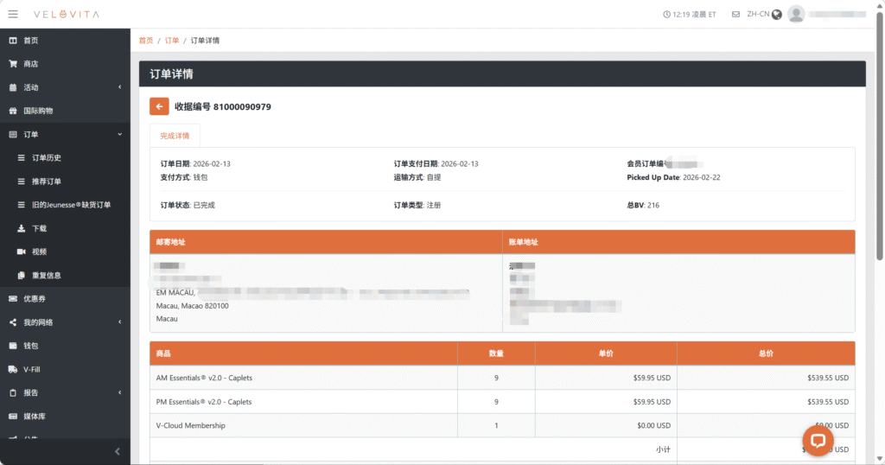Click PM Essentials v2.0 - Caplets row
885x465 pixels.
(x=502, y=402)
